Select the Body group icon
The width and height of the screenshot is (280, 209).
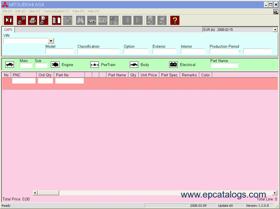[134, 65]
